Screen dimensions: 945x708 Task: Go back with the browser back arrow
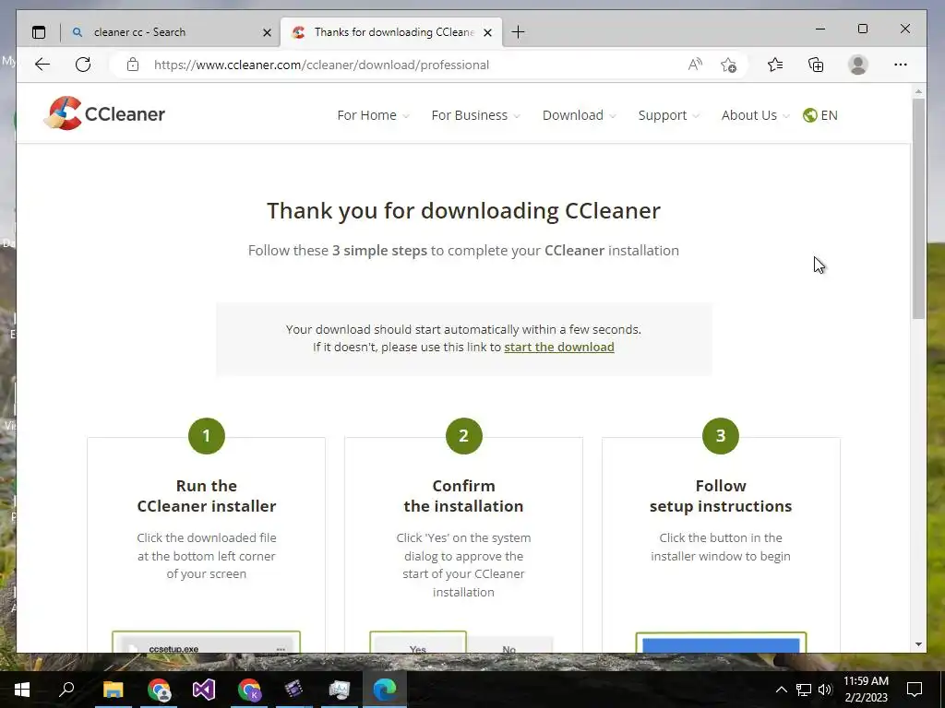42,65
